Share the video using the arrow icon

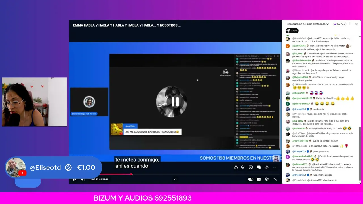coord(267,167)
